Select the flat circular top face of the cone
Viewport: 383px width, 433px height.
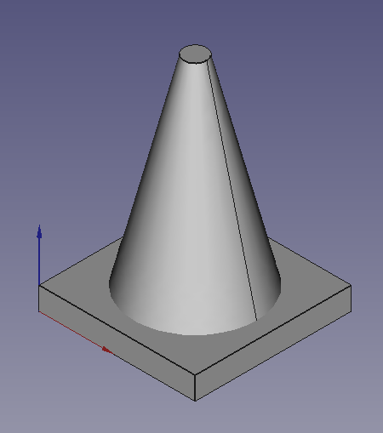coord(195,54)
